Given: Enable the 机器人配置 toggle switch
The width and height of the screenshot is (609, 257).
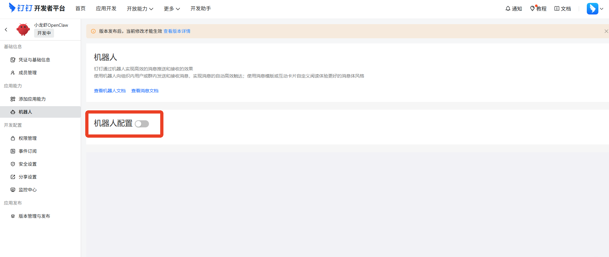Looking at the screenshot, I should point(142,124).
